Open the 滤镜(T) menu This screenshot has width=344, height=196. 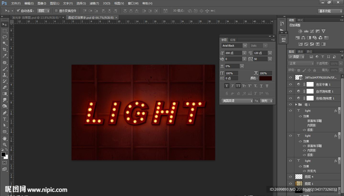click(x=95, y=3)
